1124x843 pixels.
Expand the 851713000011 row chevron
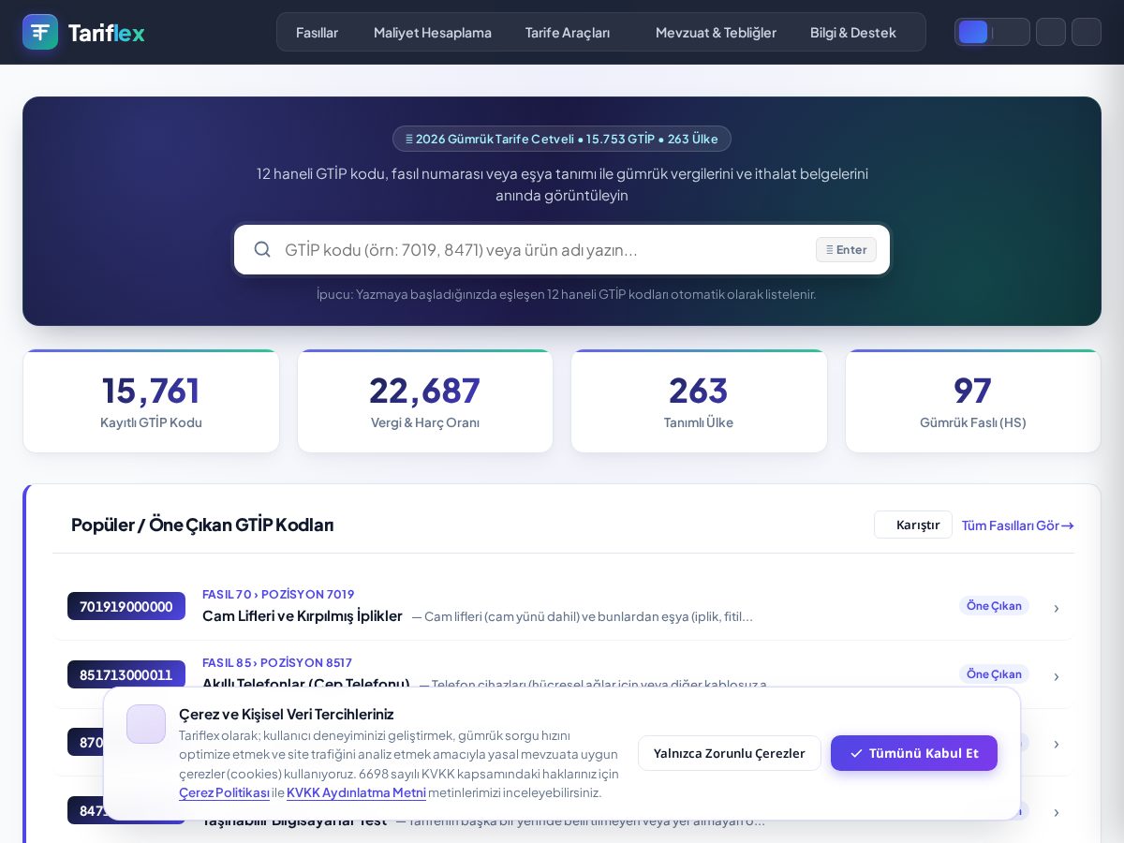click(1057, 677)
